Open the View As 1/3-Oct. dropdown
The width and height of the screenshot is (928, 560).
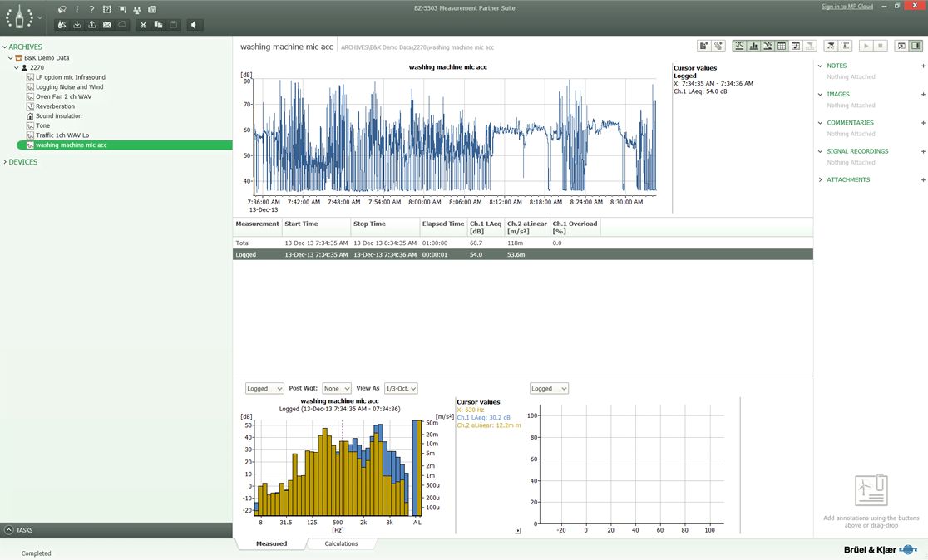coord(401,389)
